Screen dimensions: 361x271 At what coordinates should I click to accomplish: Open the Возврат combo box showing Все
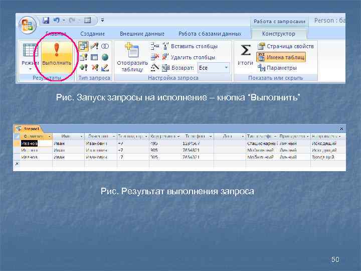click(214, 68)
